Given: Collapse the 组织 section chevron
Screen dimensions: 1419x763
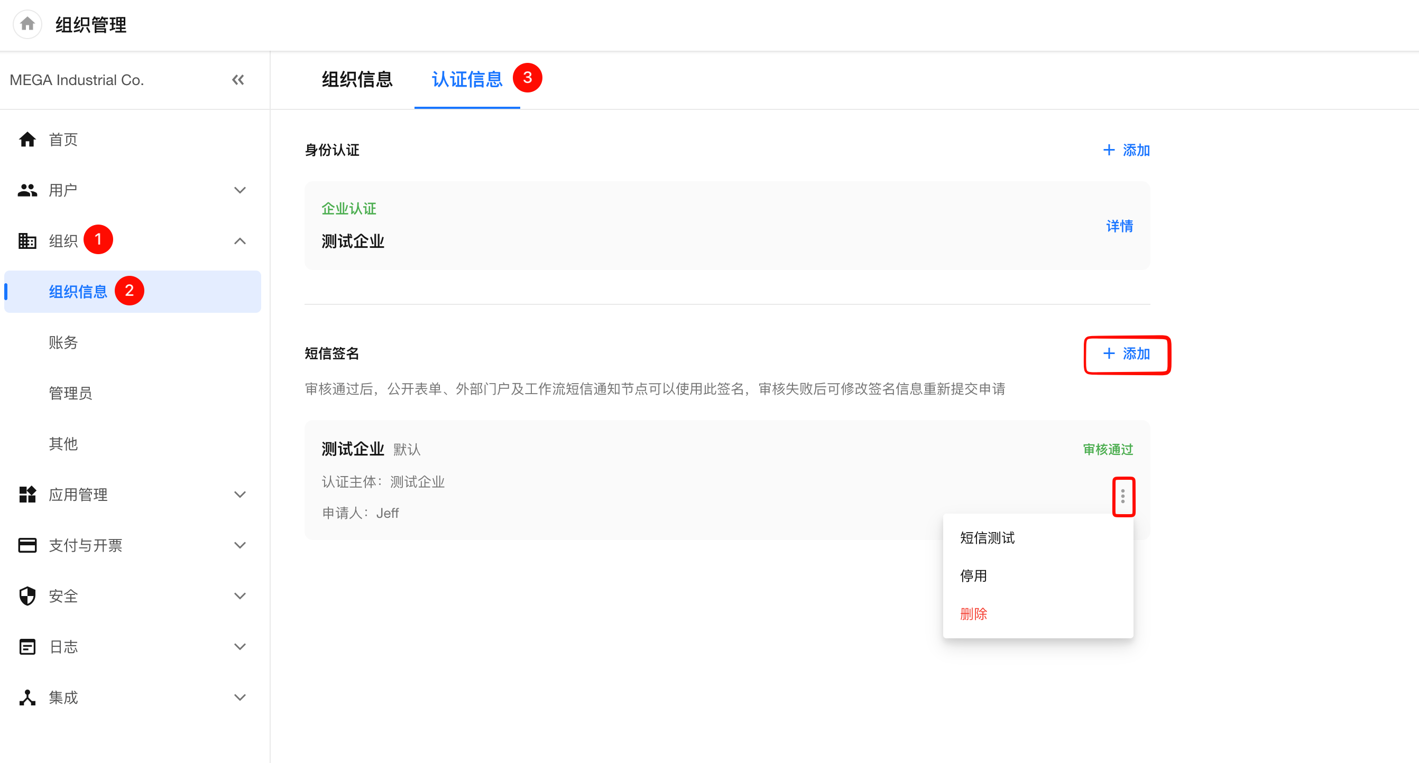Looking at the screenshot, I should pyautogui.click(x=239, y=240).
